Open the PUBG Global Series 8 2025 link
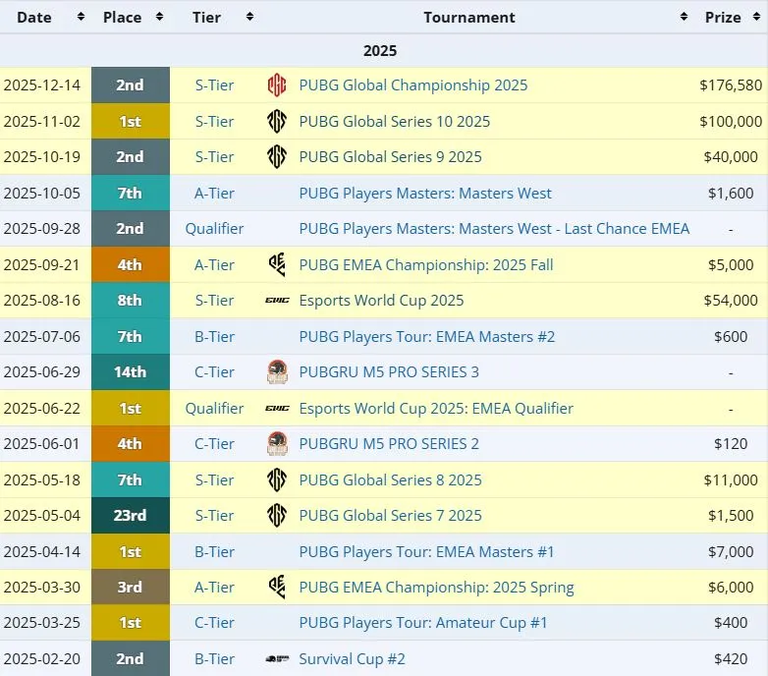Image resolution: width=768 pixels, height=676 pixels. click(x=390, y=480)
